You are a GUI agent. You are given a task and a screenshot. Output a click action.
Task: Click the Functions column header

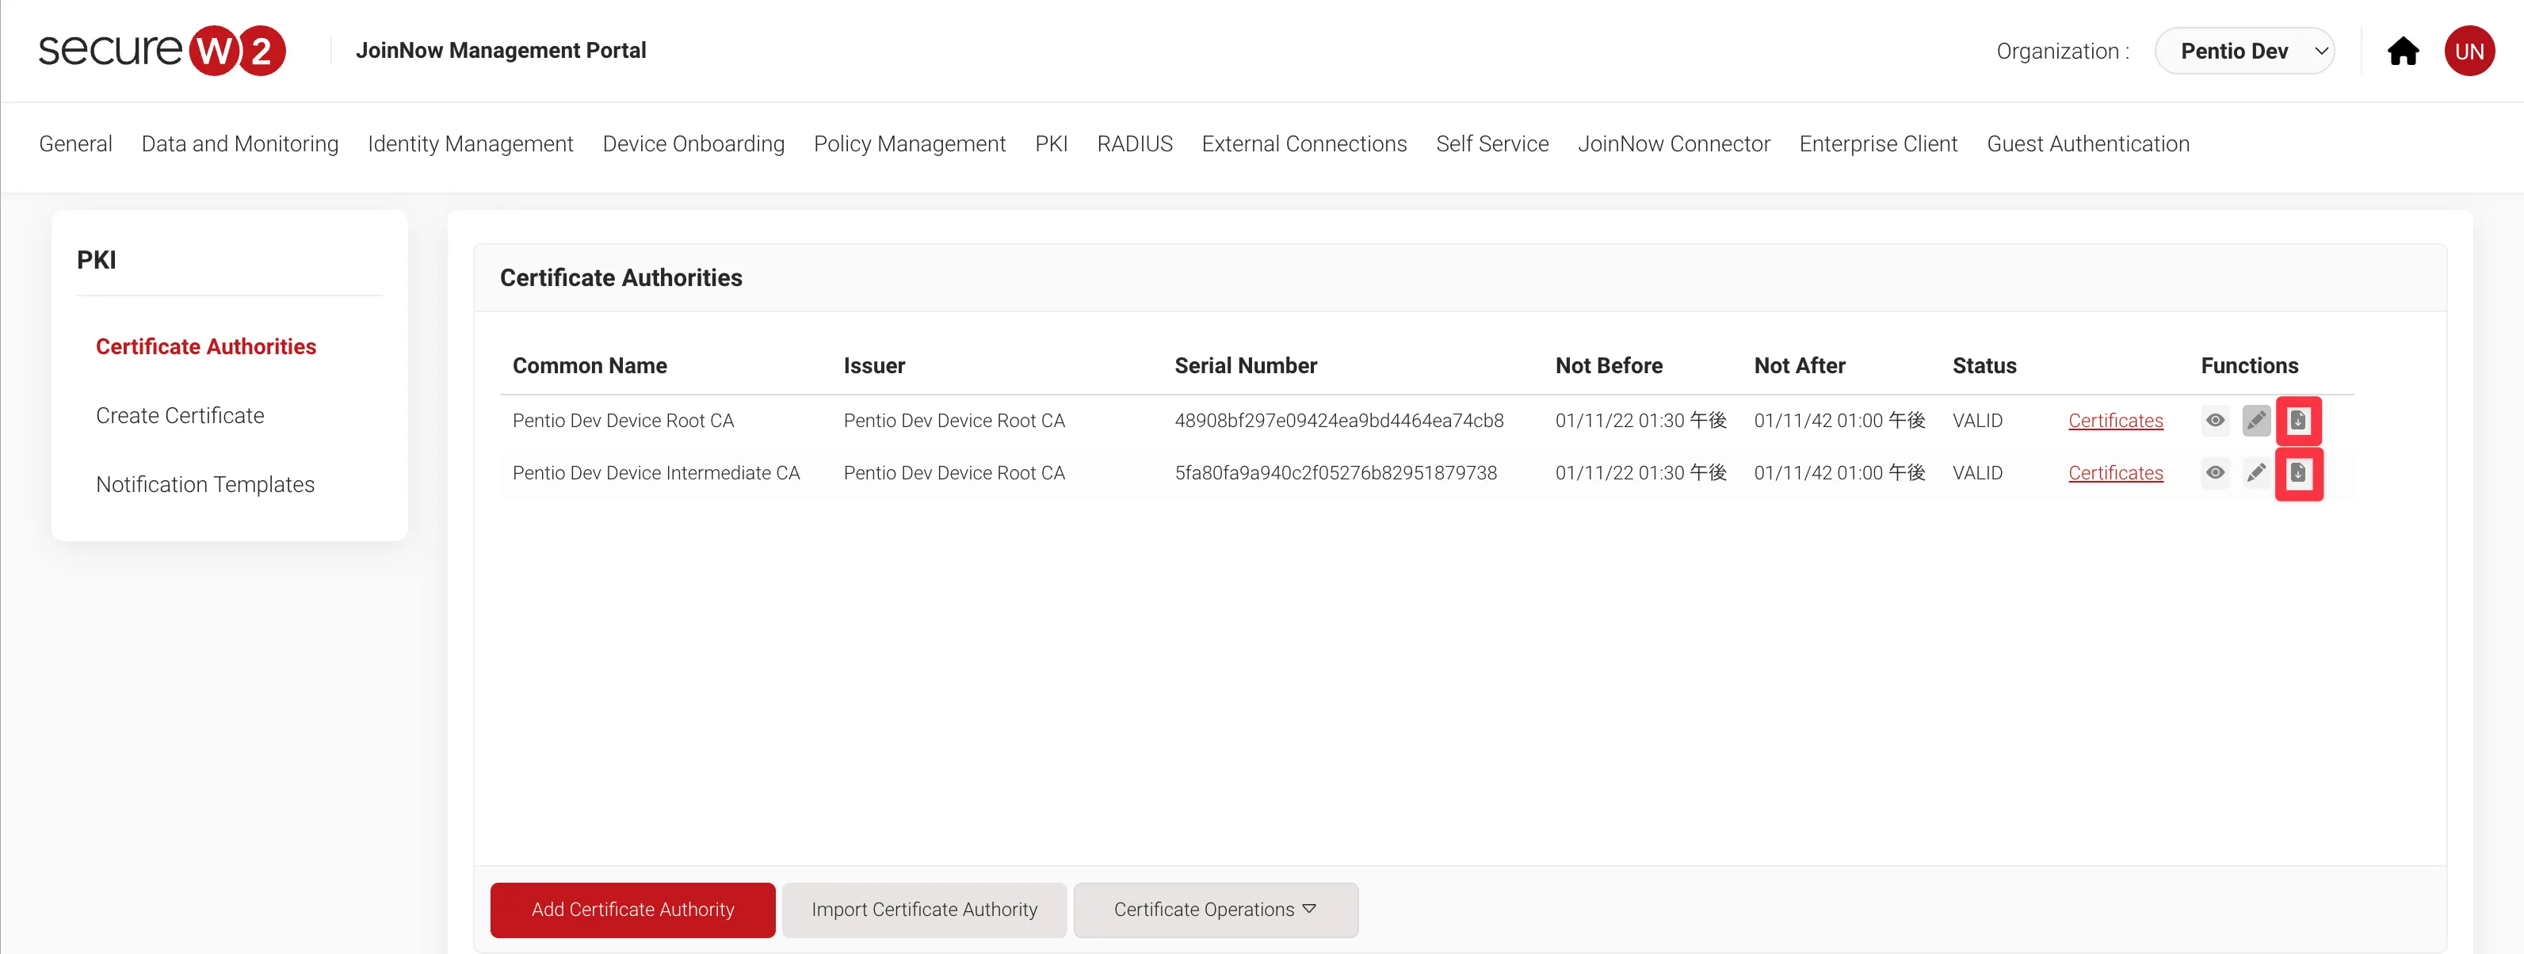click(2250, 365)
